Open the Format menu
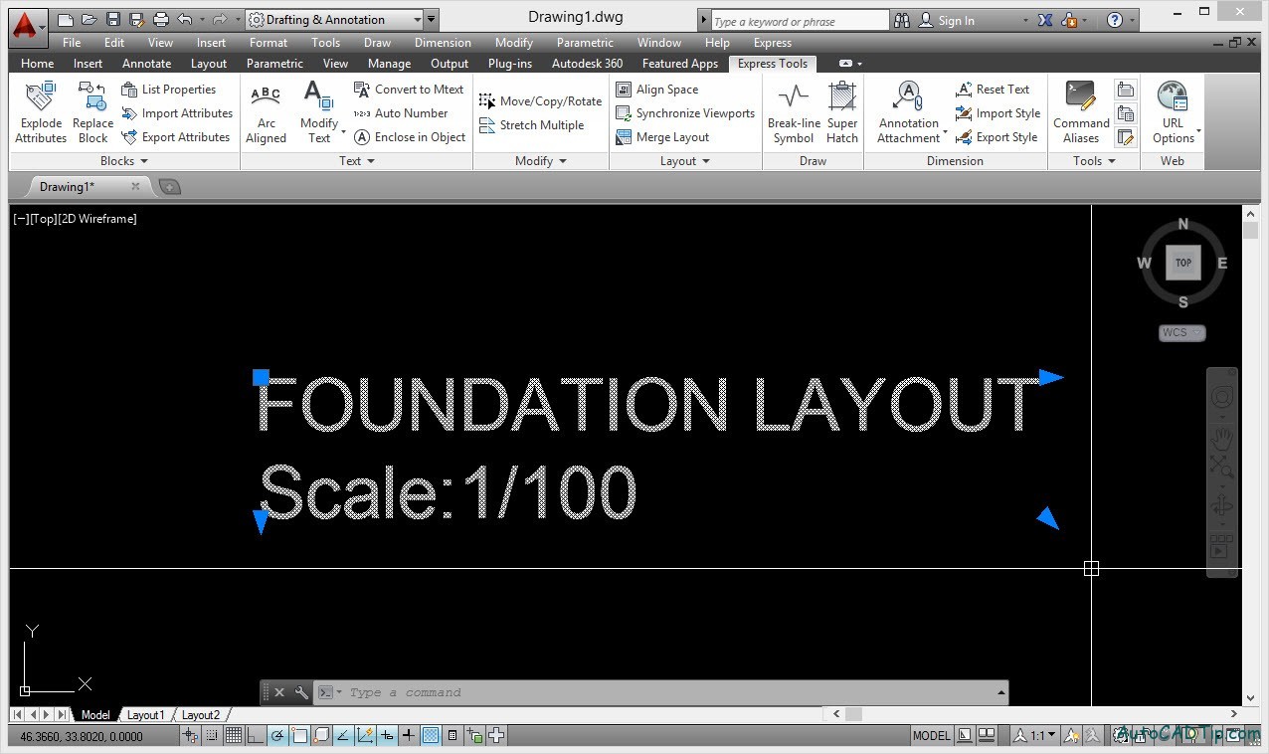 [269, 43]
